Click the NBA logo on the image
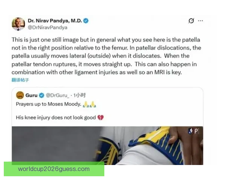Image resolution: width=226 pixels, height=180 pixels. [x=191, y=131]
